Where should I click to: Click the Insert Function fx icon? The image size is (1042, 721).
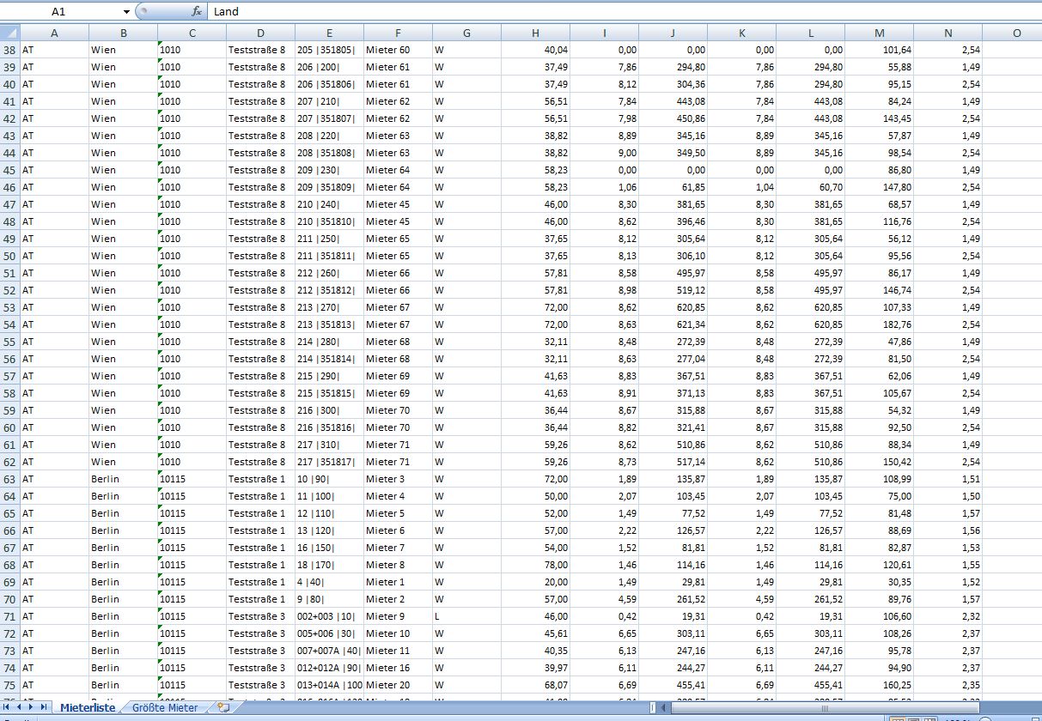click(x=197, y=12)
